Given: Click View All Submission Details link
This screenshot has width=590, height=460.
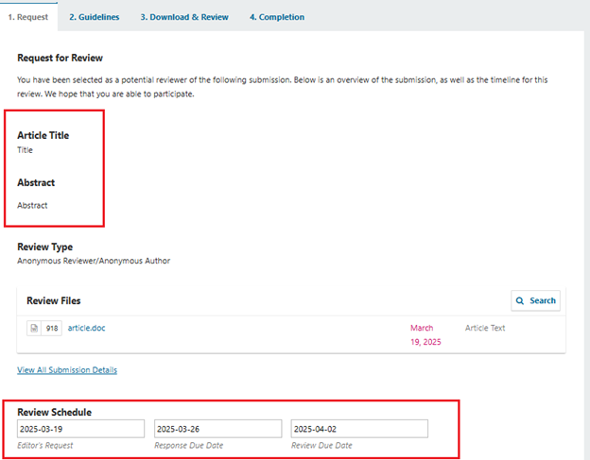Looking at the screenshot, I should [x=67, y=370].
